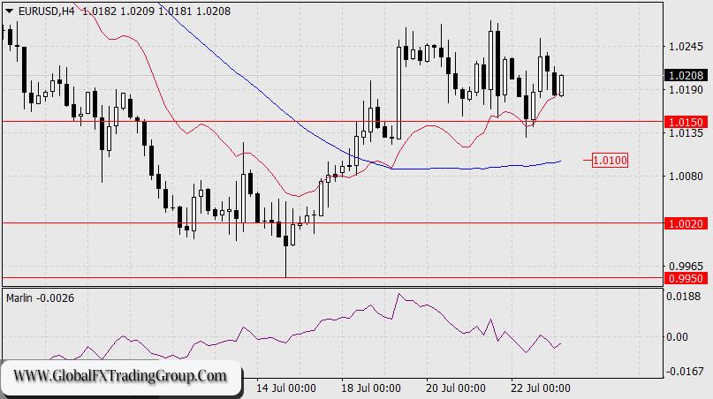Select the 0.9950 red price level label

tap(686, 278)
